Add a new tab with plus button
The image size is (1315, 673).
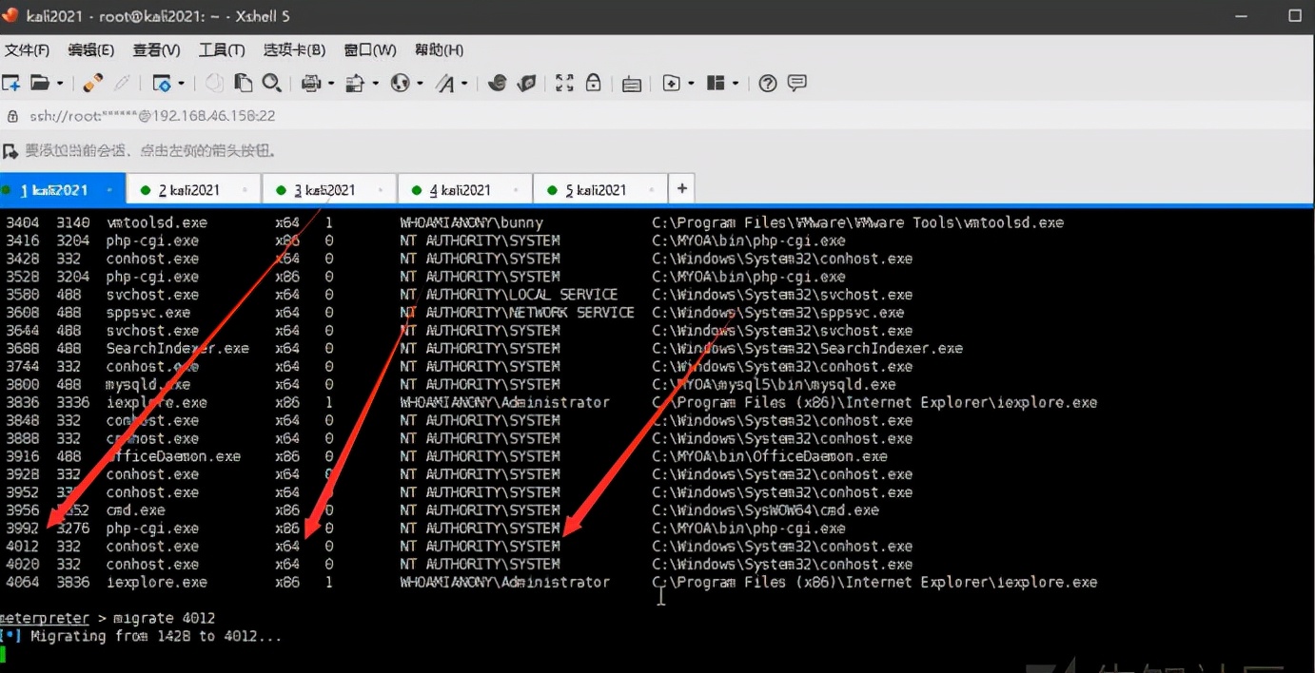pyautogui.click(x=681, y=188)
